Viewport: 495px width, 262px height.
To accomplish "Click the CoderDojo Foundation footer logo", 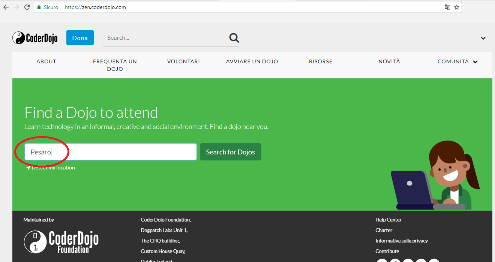I will pos(61,242).
